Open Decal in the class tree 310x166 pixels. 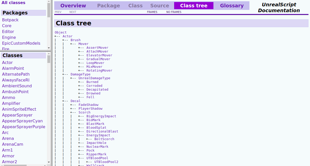click(76, 101)
